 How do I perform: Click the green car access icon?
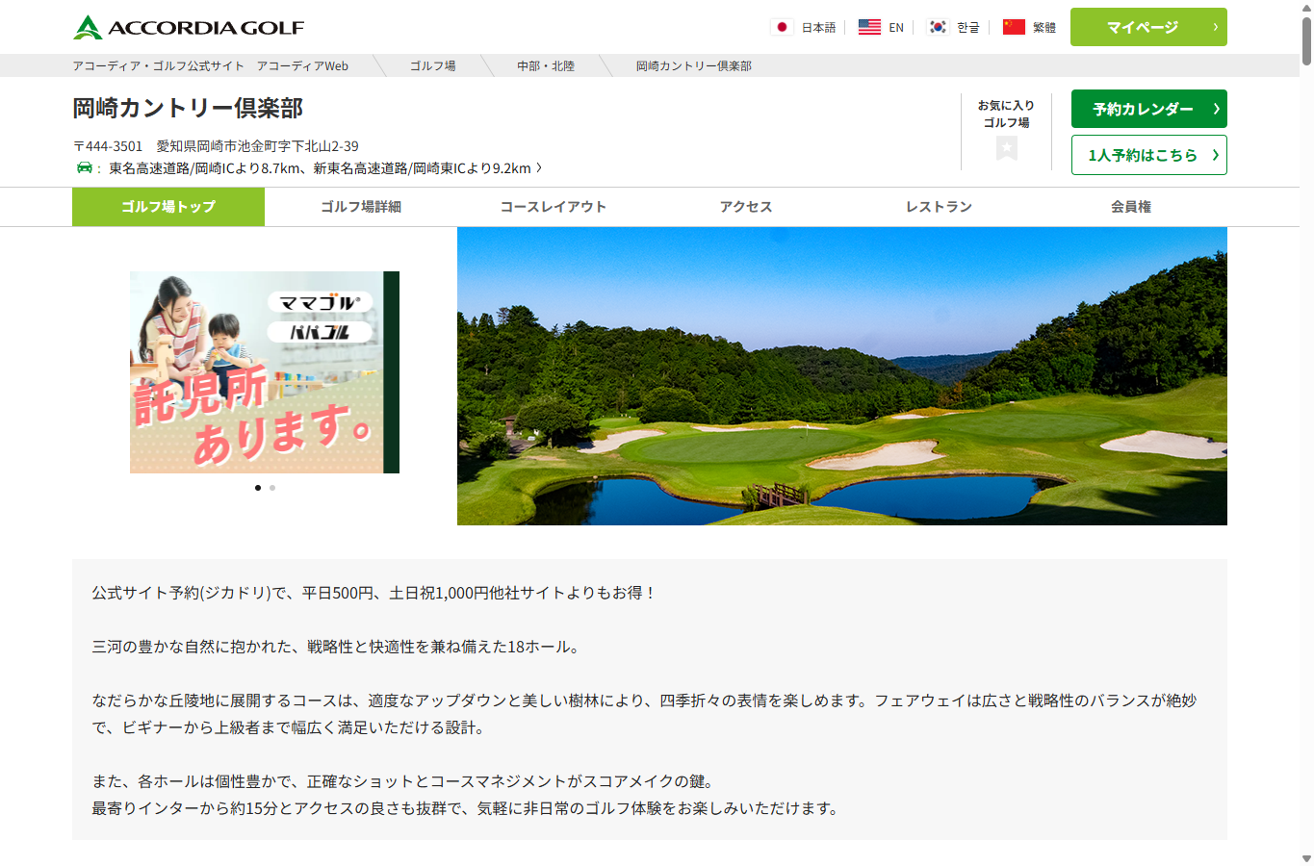[x=85, y=167]
